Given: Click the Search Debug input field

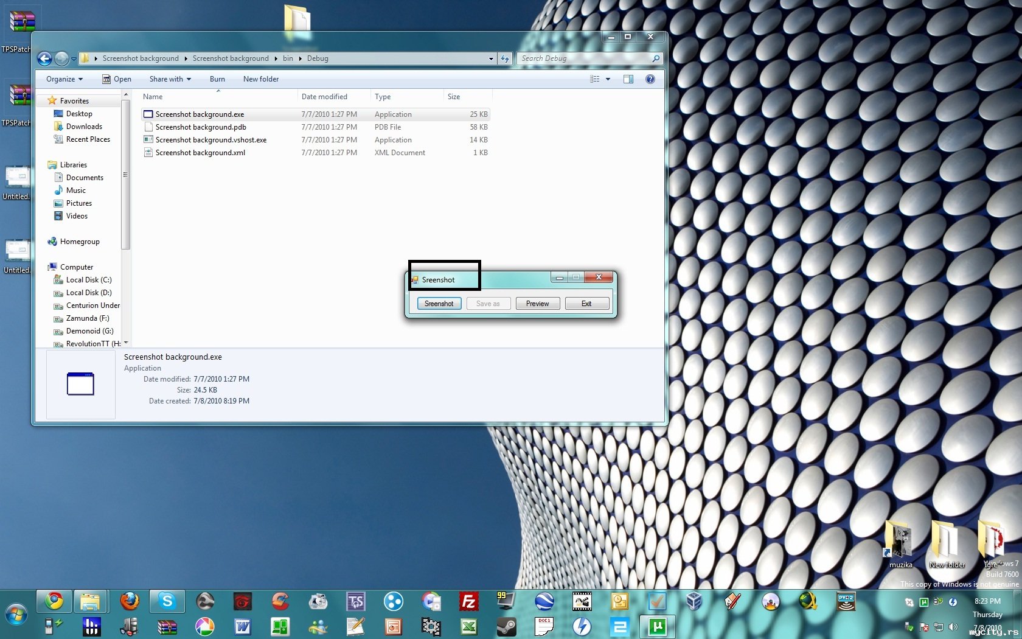Looking at the screenshot, I should coord(585,58).
